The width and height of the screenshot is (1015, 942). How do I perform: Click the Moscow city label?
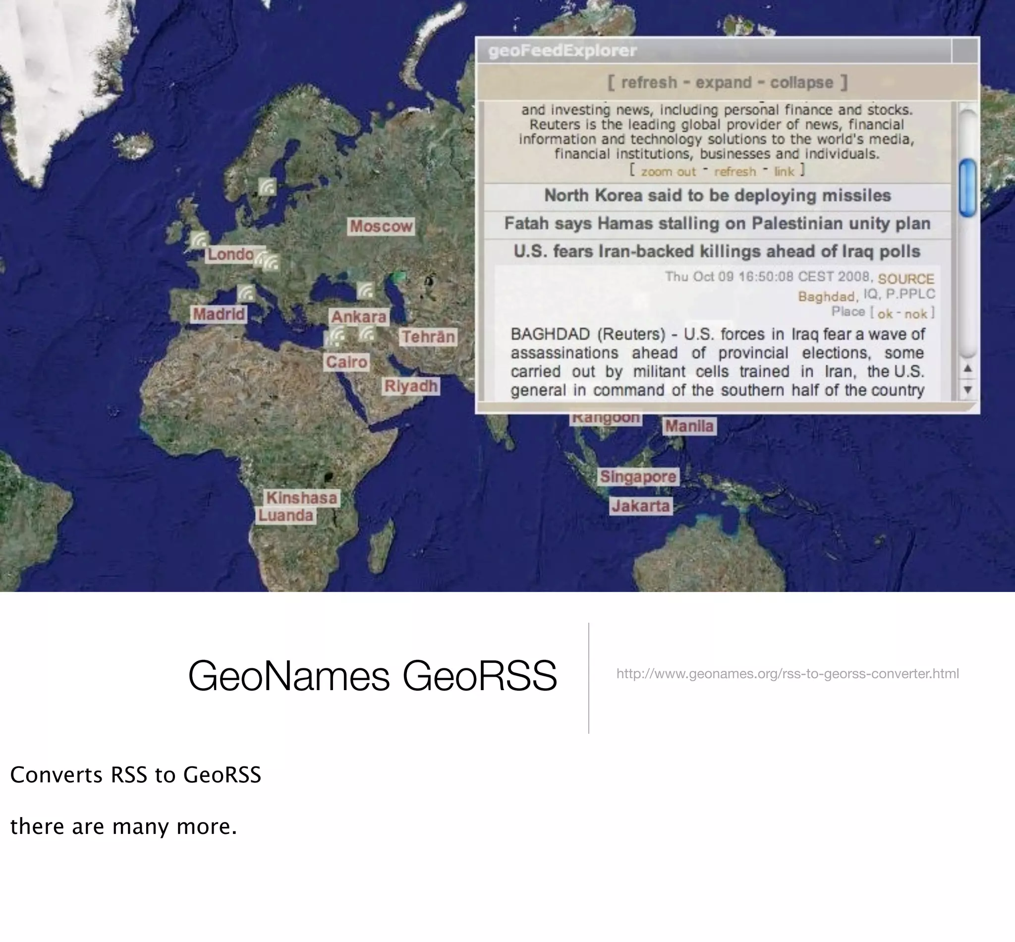tap(381, 226)
